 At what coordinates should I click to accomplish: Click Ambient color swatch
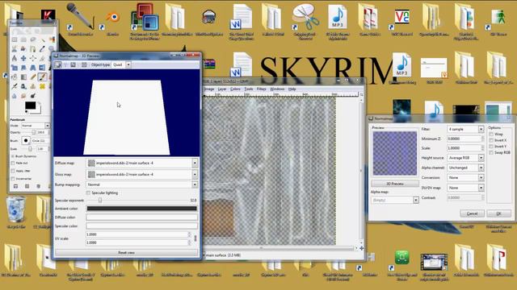(x=142, y=209)
